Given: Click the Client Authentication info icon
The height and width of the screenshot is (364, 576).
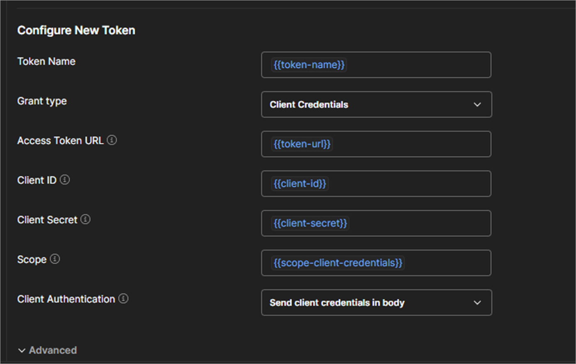Looking at the screenshot, I should pyautogui.click(x=123, y=298).
